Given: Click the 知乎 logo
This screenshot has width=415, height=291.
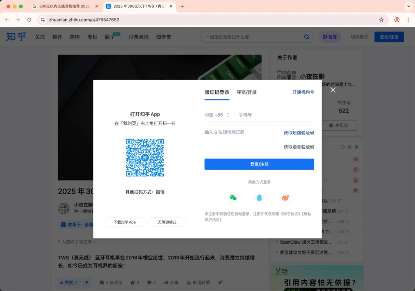Looking at the screenshot, I should pos(15,37).
